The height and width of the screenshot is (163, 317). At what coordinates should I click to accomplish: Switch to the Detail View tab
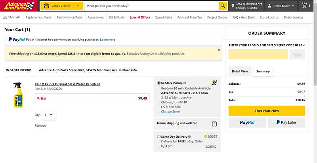click(240, 71)
